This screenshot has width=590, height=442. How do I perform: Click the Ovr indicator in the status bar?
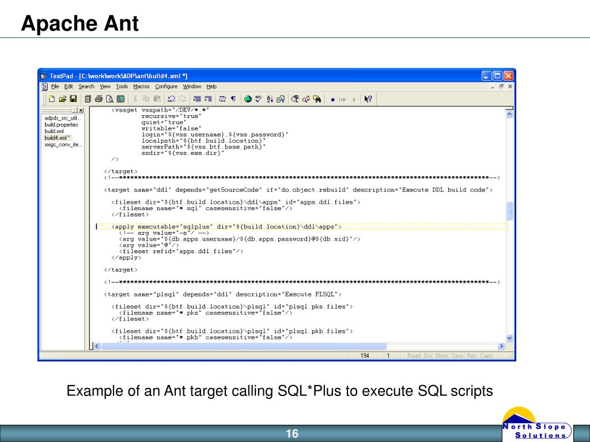[428, 356]
